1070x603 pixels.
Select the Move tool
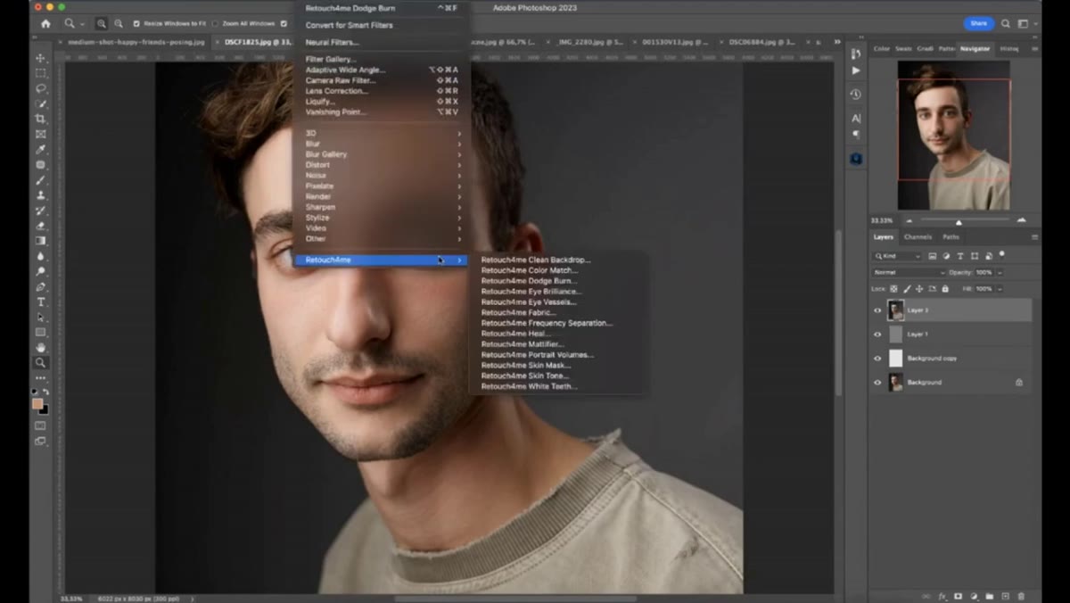tap(41, 58)
